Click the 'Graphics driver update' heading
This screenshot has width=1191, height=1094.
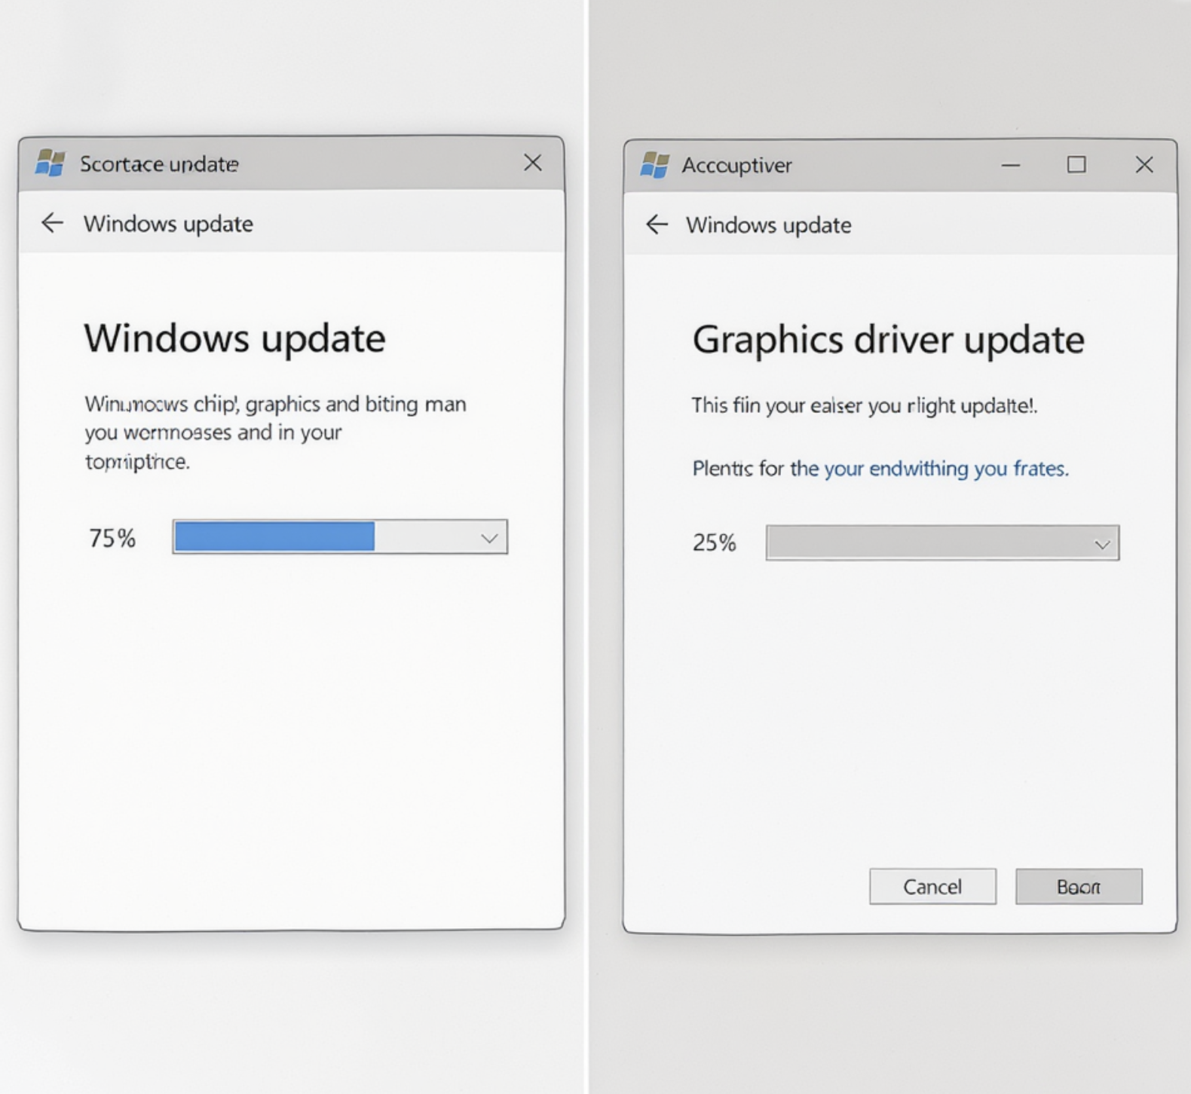point(888,340)
